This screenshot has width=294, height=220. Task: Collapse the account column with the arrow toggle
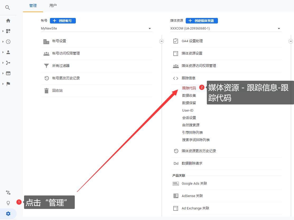[161, 41]
